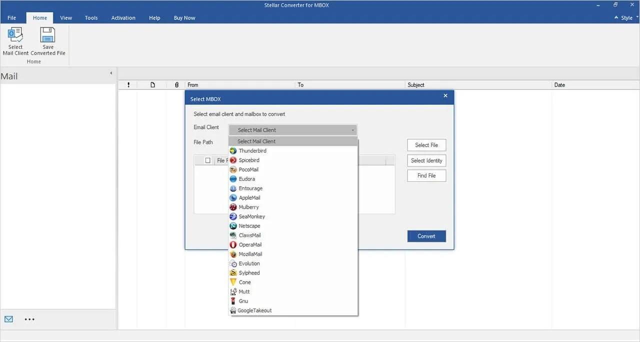This screenshot has width=640, height=342.
Task: Select the Thunderbird mail client icon
Action: point(233,150)
